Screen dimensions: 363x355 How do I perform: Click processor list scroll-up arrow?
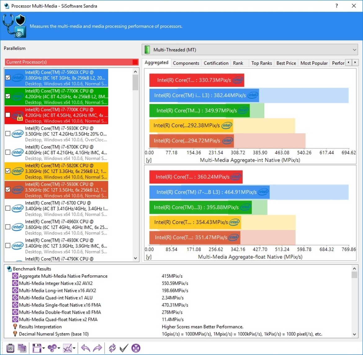tap(136, 72)
